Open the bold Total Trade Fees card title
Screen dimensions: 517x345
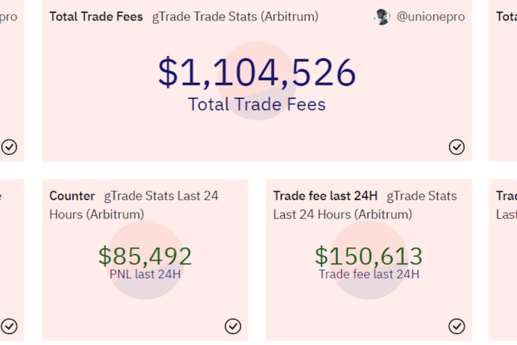(96, 17)
